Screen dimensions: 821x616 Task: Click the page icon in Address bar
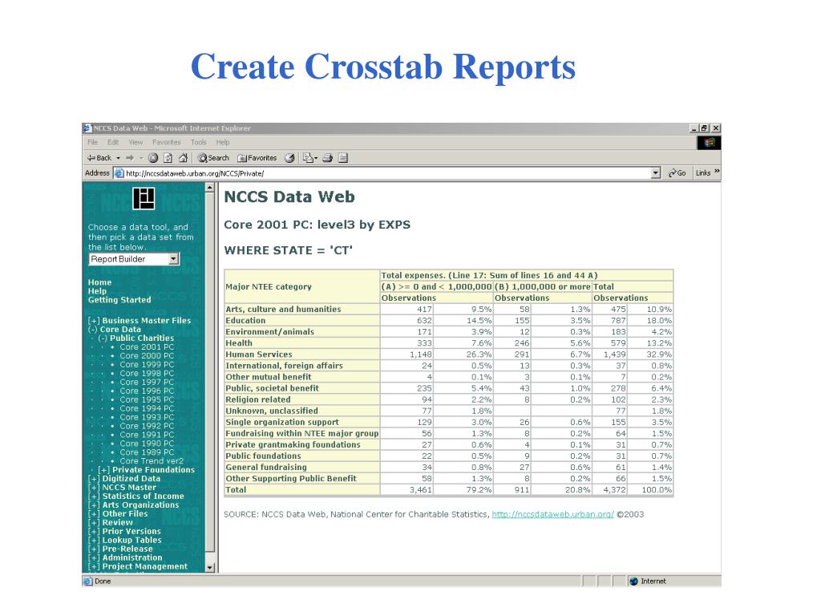pyautogui.click(x=119, y=173)
